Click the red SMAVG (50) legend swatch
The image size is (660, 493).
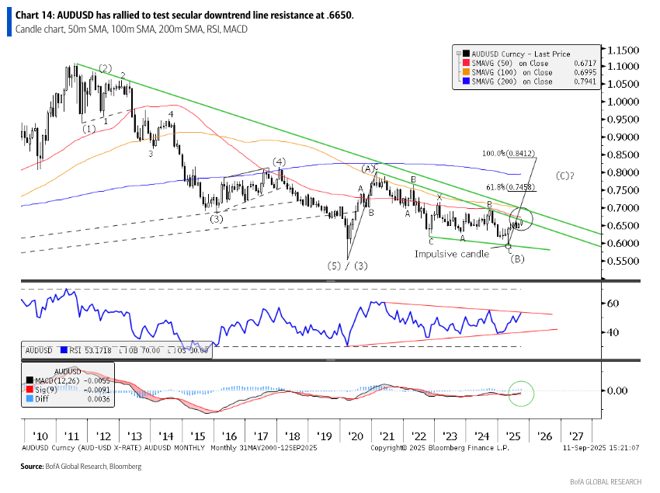pyautogui.click(x=465, y=64)
